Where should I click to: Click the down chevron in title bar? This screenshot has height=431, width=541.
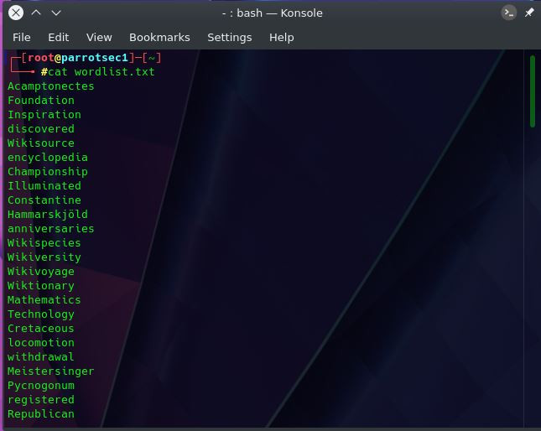[x=56, y=13]
